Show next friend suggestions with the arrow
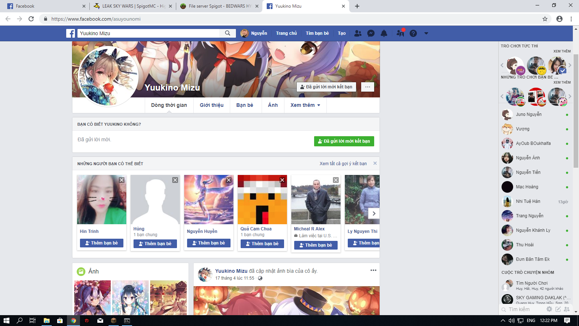This screenshot has width=579, height=326. 374,213
